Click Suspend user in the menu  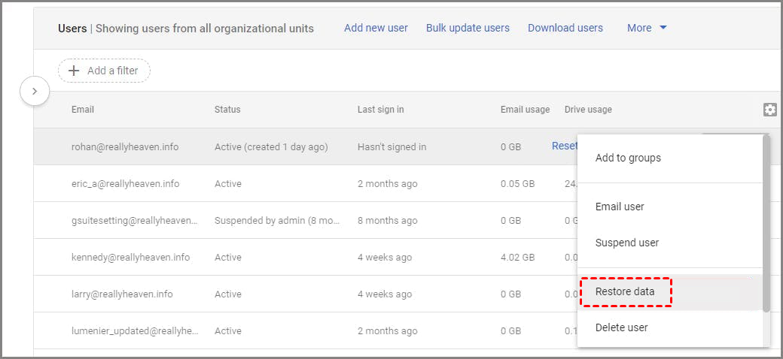(626, 243)
